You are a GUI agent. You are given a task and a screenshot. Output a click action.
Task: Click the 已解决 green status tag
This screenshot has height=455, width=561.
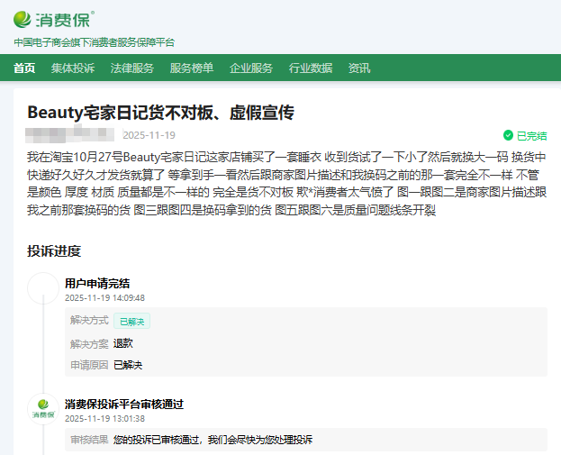(131, 321)
